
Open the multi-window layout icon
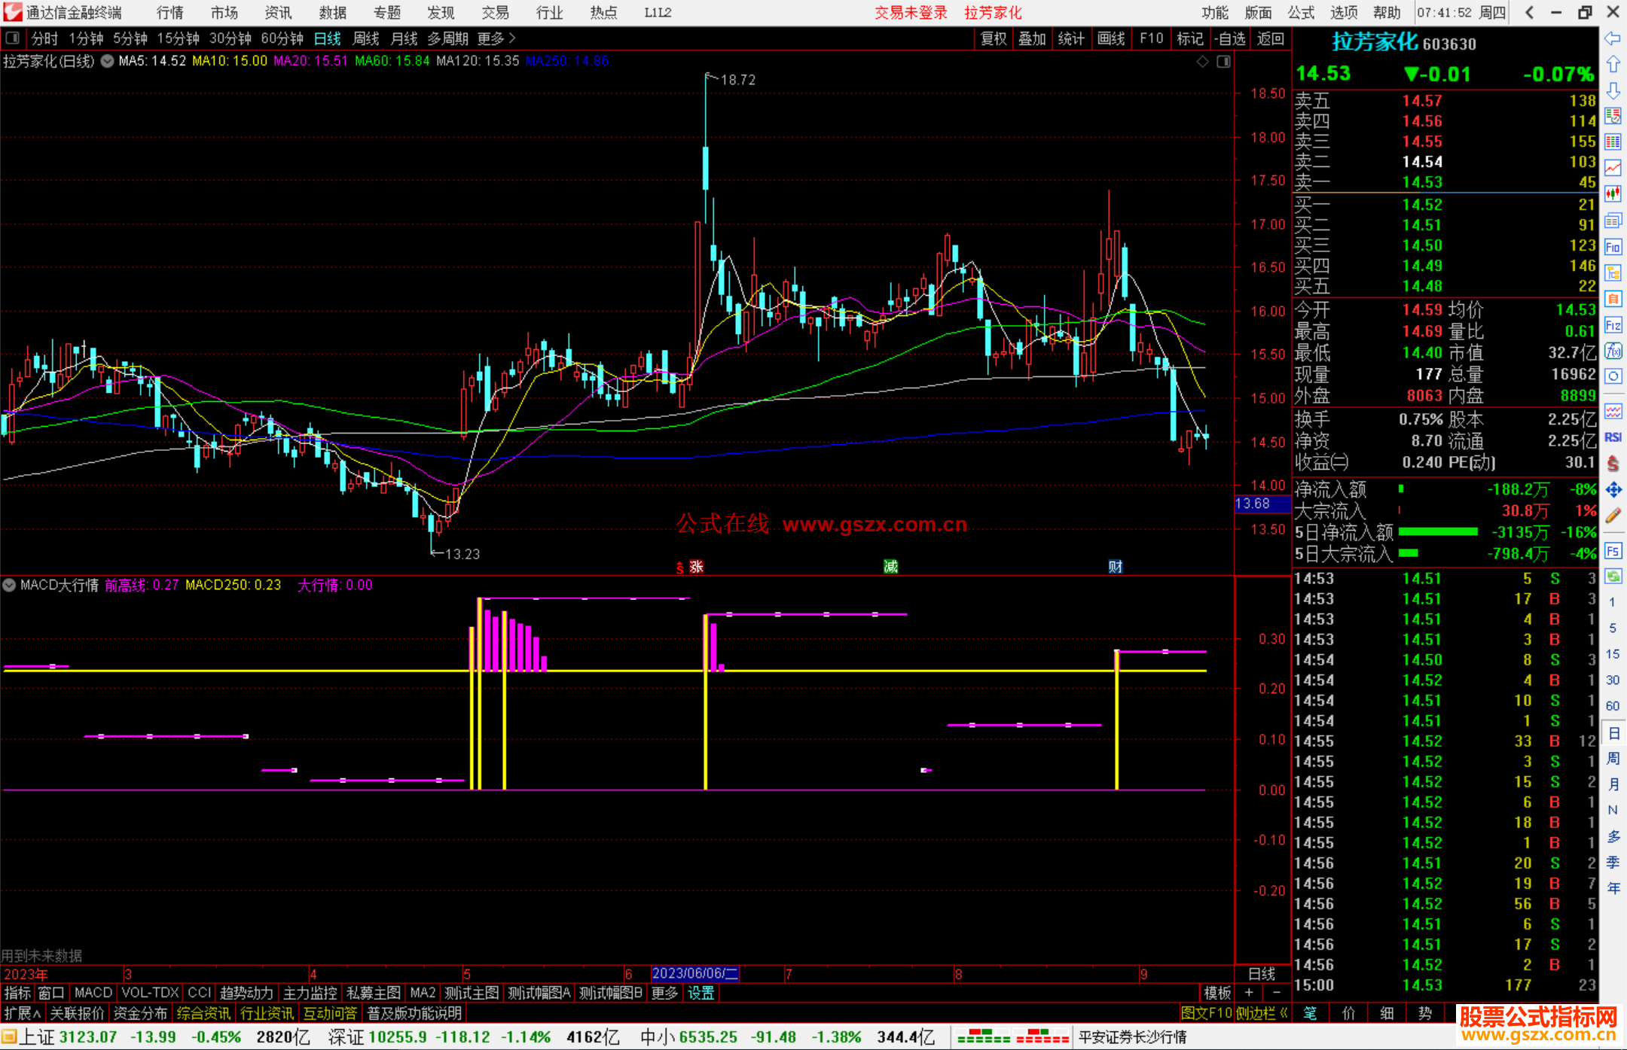pos(1613,221)
